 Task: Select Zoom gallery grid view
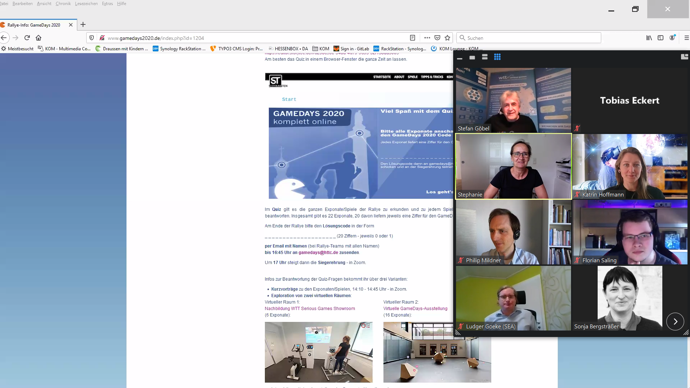click(497, 57)
